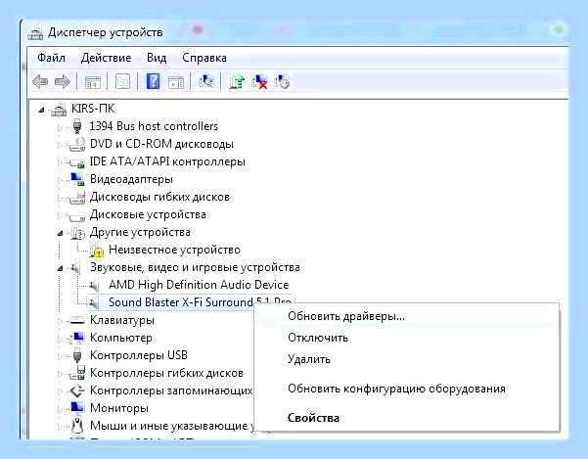
Task: Collapse the Другие устройства node
Action: 60,233
